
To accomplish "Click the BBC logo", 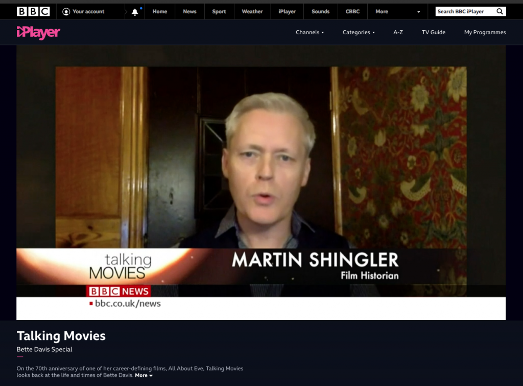I will coord(33,12).
